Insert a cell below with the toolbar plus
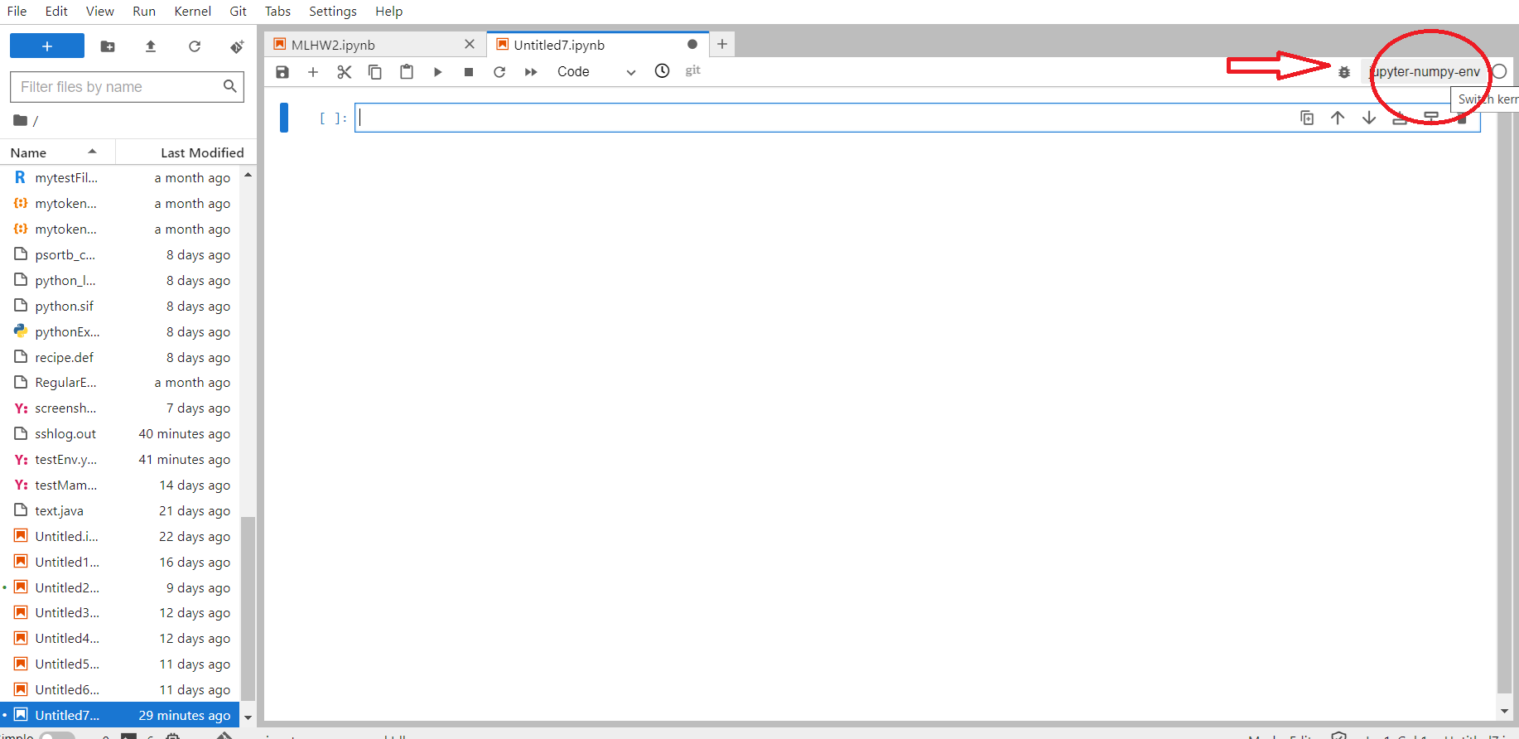 (313, 72)
